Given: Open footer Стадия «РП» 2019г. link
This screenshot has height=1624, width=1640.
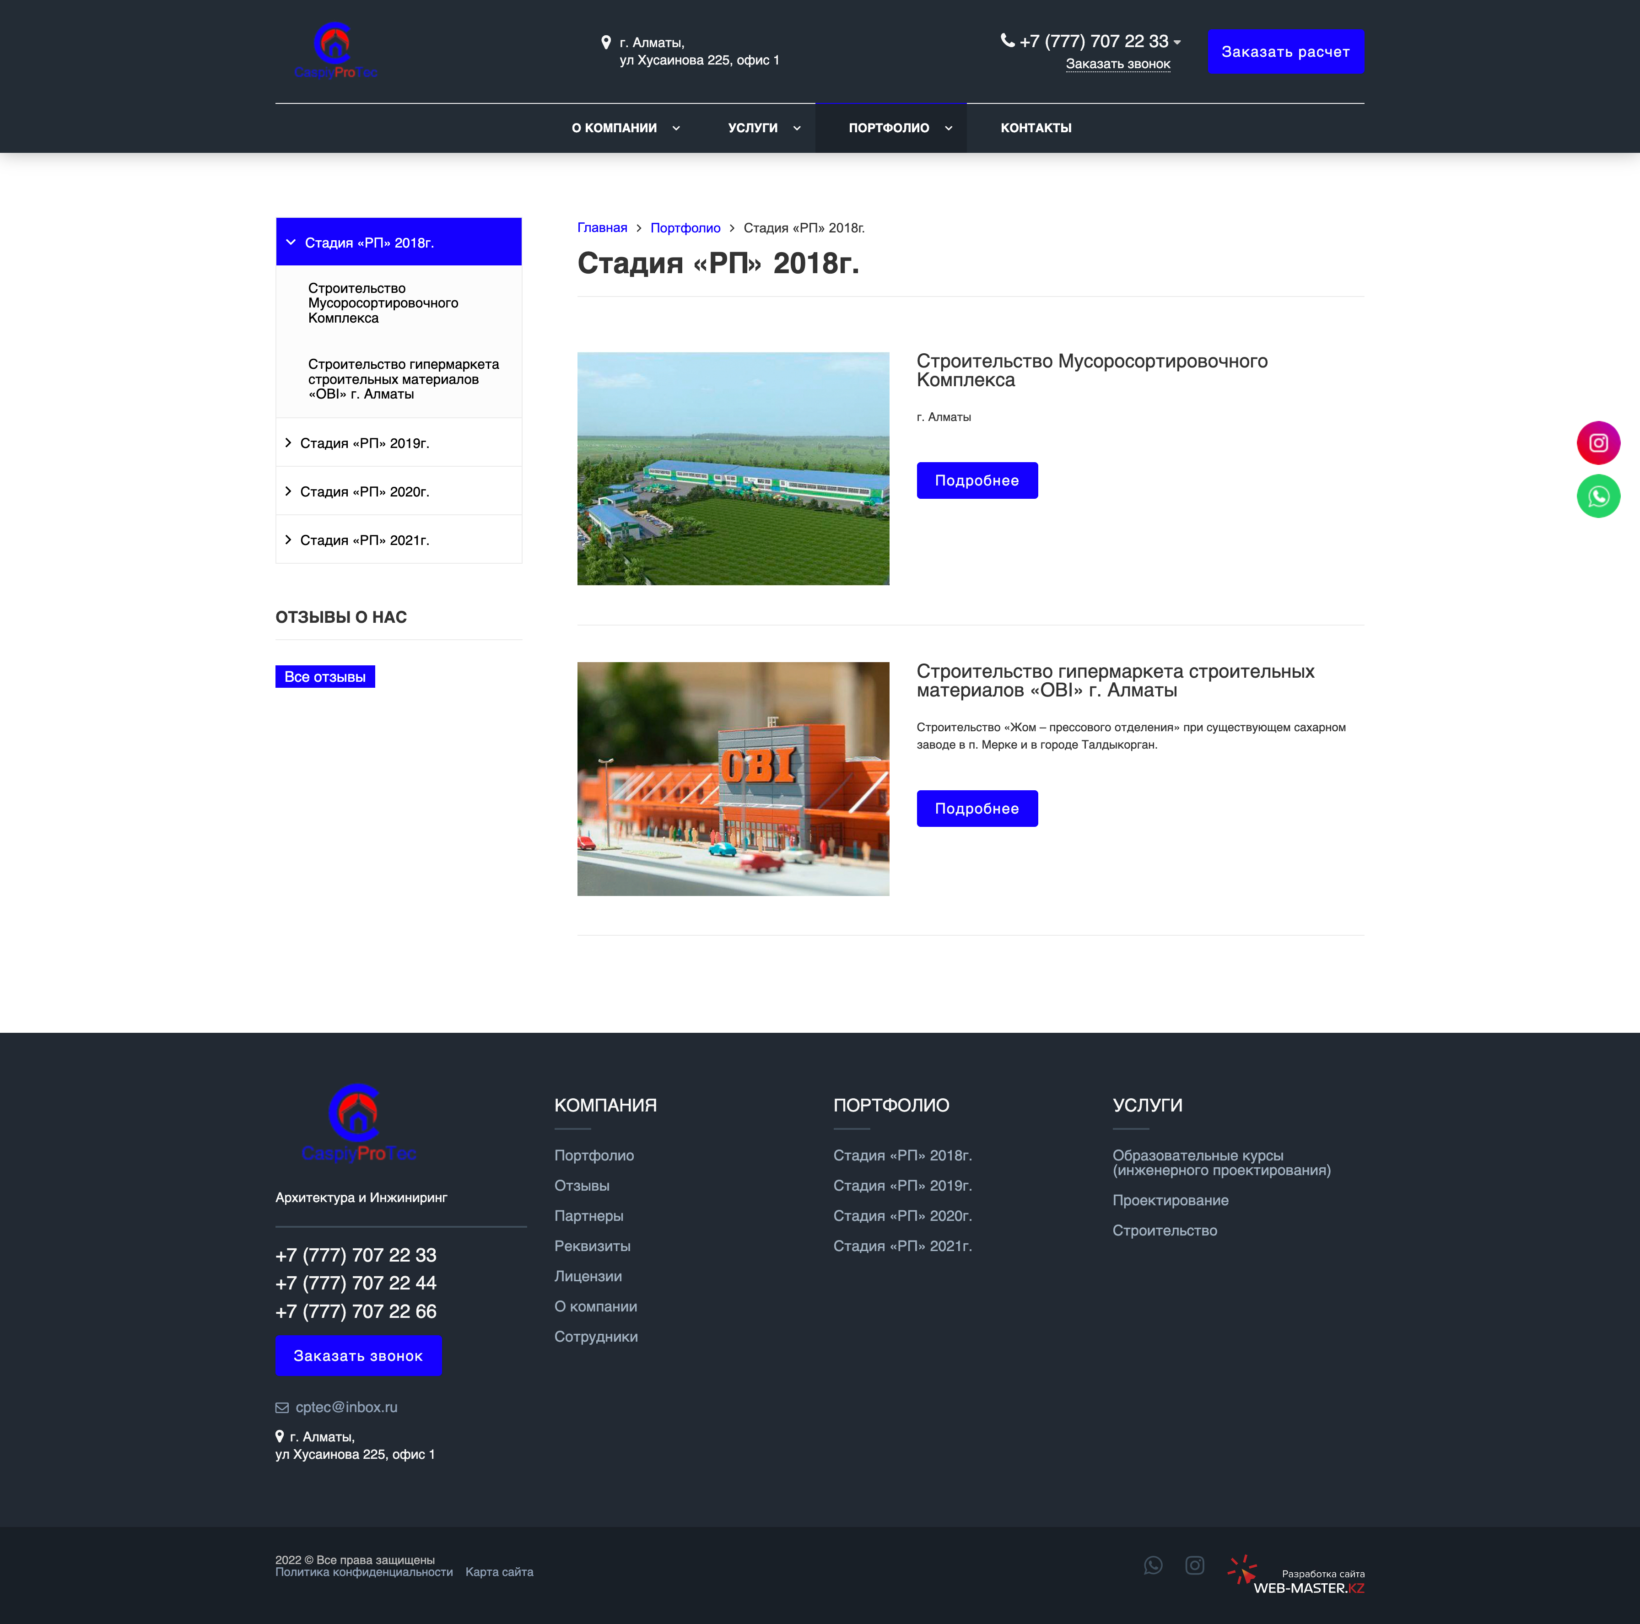Looking at the screenshot, I should click(x=903, y=1185).
